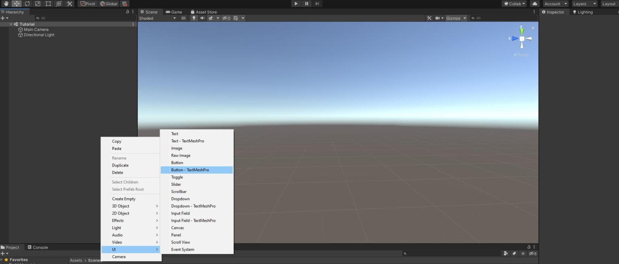Toggle Global handle rotation mode
Image resolution: width=619 pixels, height=264 pixels.
(109, 4)
